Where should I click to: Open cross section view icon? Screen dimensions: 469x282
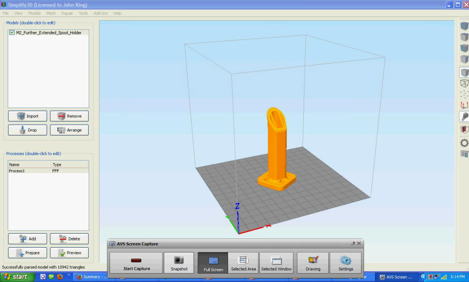(x=464, y=130)
